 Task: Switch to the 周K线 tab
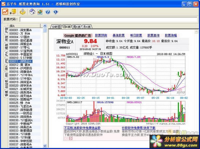tap(77, 27)
